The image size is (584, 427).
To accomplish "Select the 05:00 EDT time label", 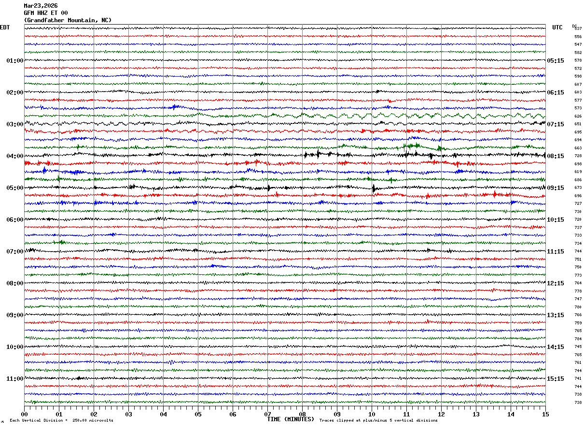I will click(15, 188).
